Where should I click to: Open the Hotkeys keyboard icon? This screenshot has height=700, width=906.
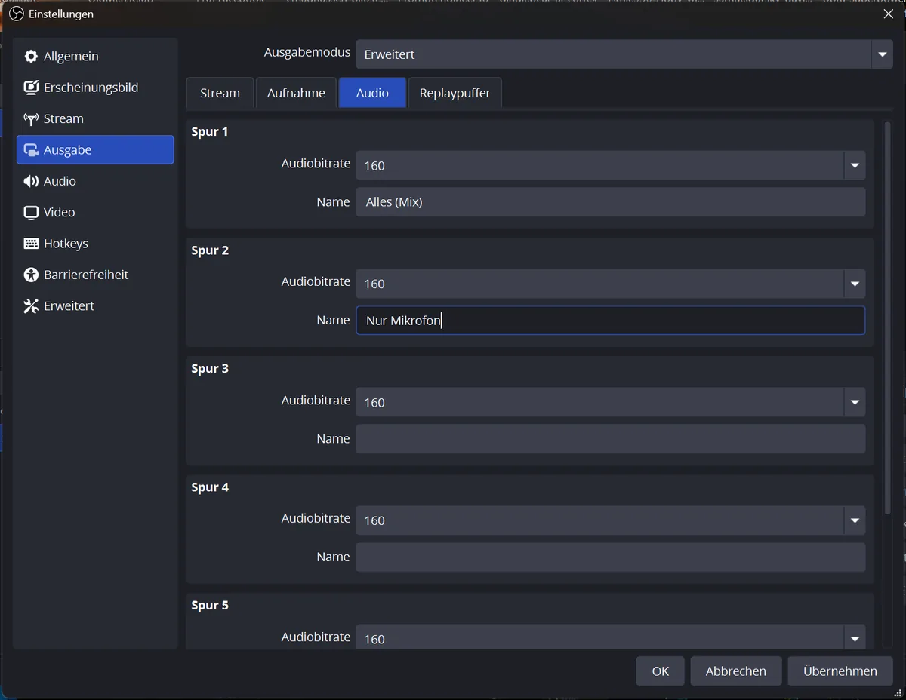[31, 244]
